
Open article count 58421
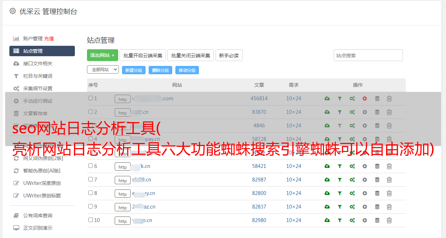[259, 166]
